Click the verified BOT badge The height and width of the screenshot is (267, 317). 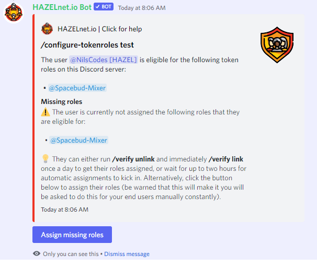(x=104, y=7)
